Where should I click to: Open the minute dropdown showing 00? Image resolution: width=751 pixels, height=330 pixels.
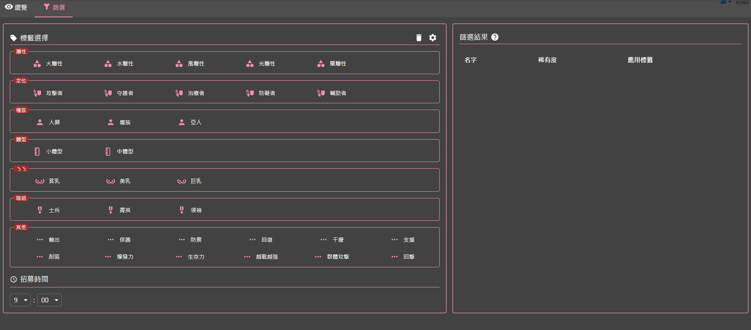point(49,300)
